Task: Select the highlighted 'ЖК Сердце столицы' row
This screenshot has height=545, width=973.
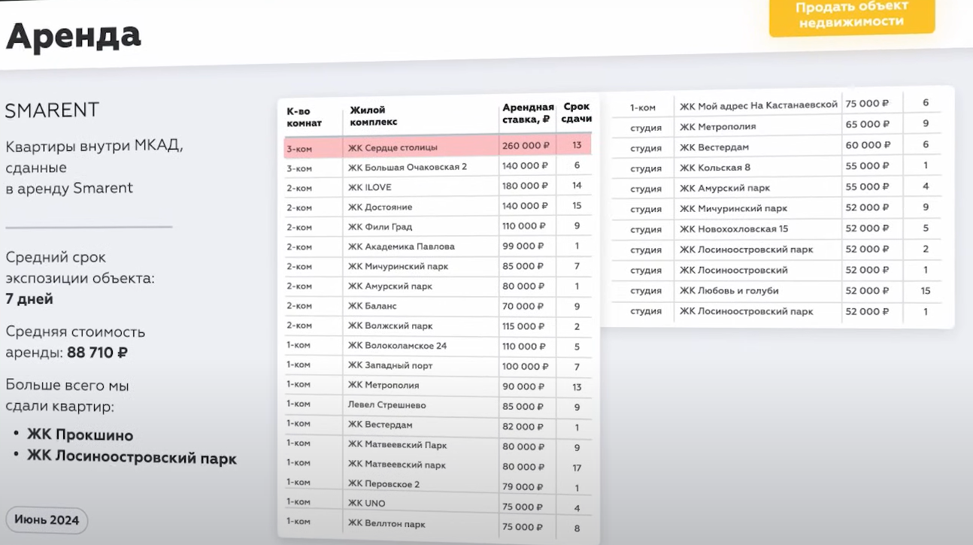Action: tap(438, 147)
